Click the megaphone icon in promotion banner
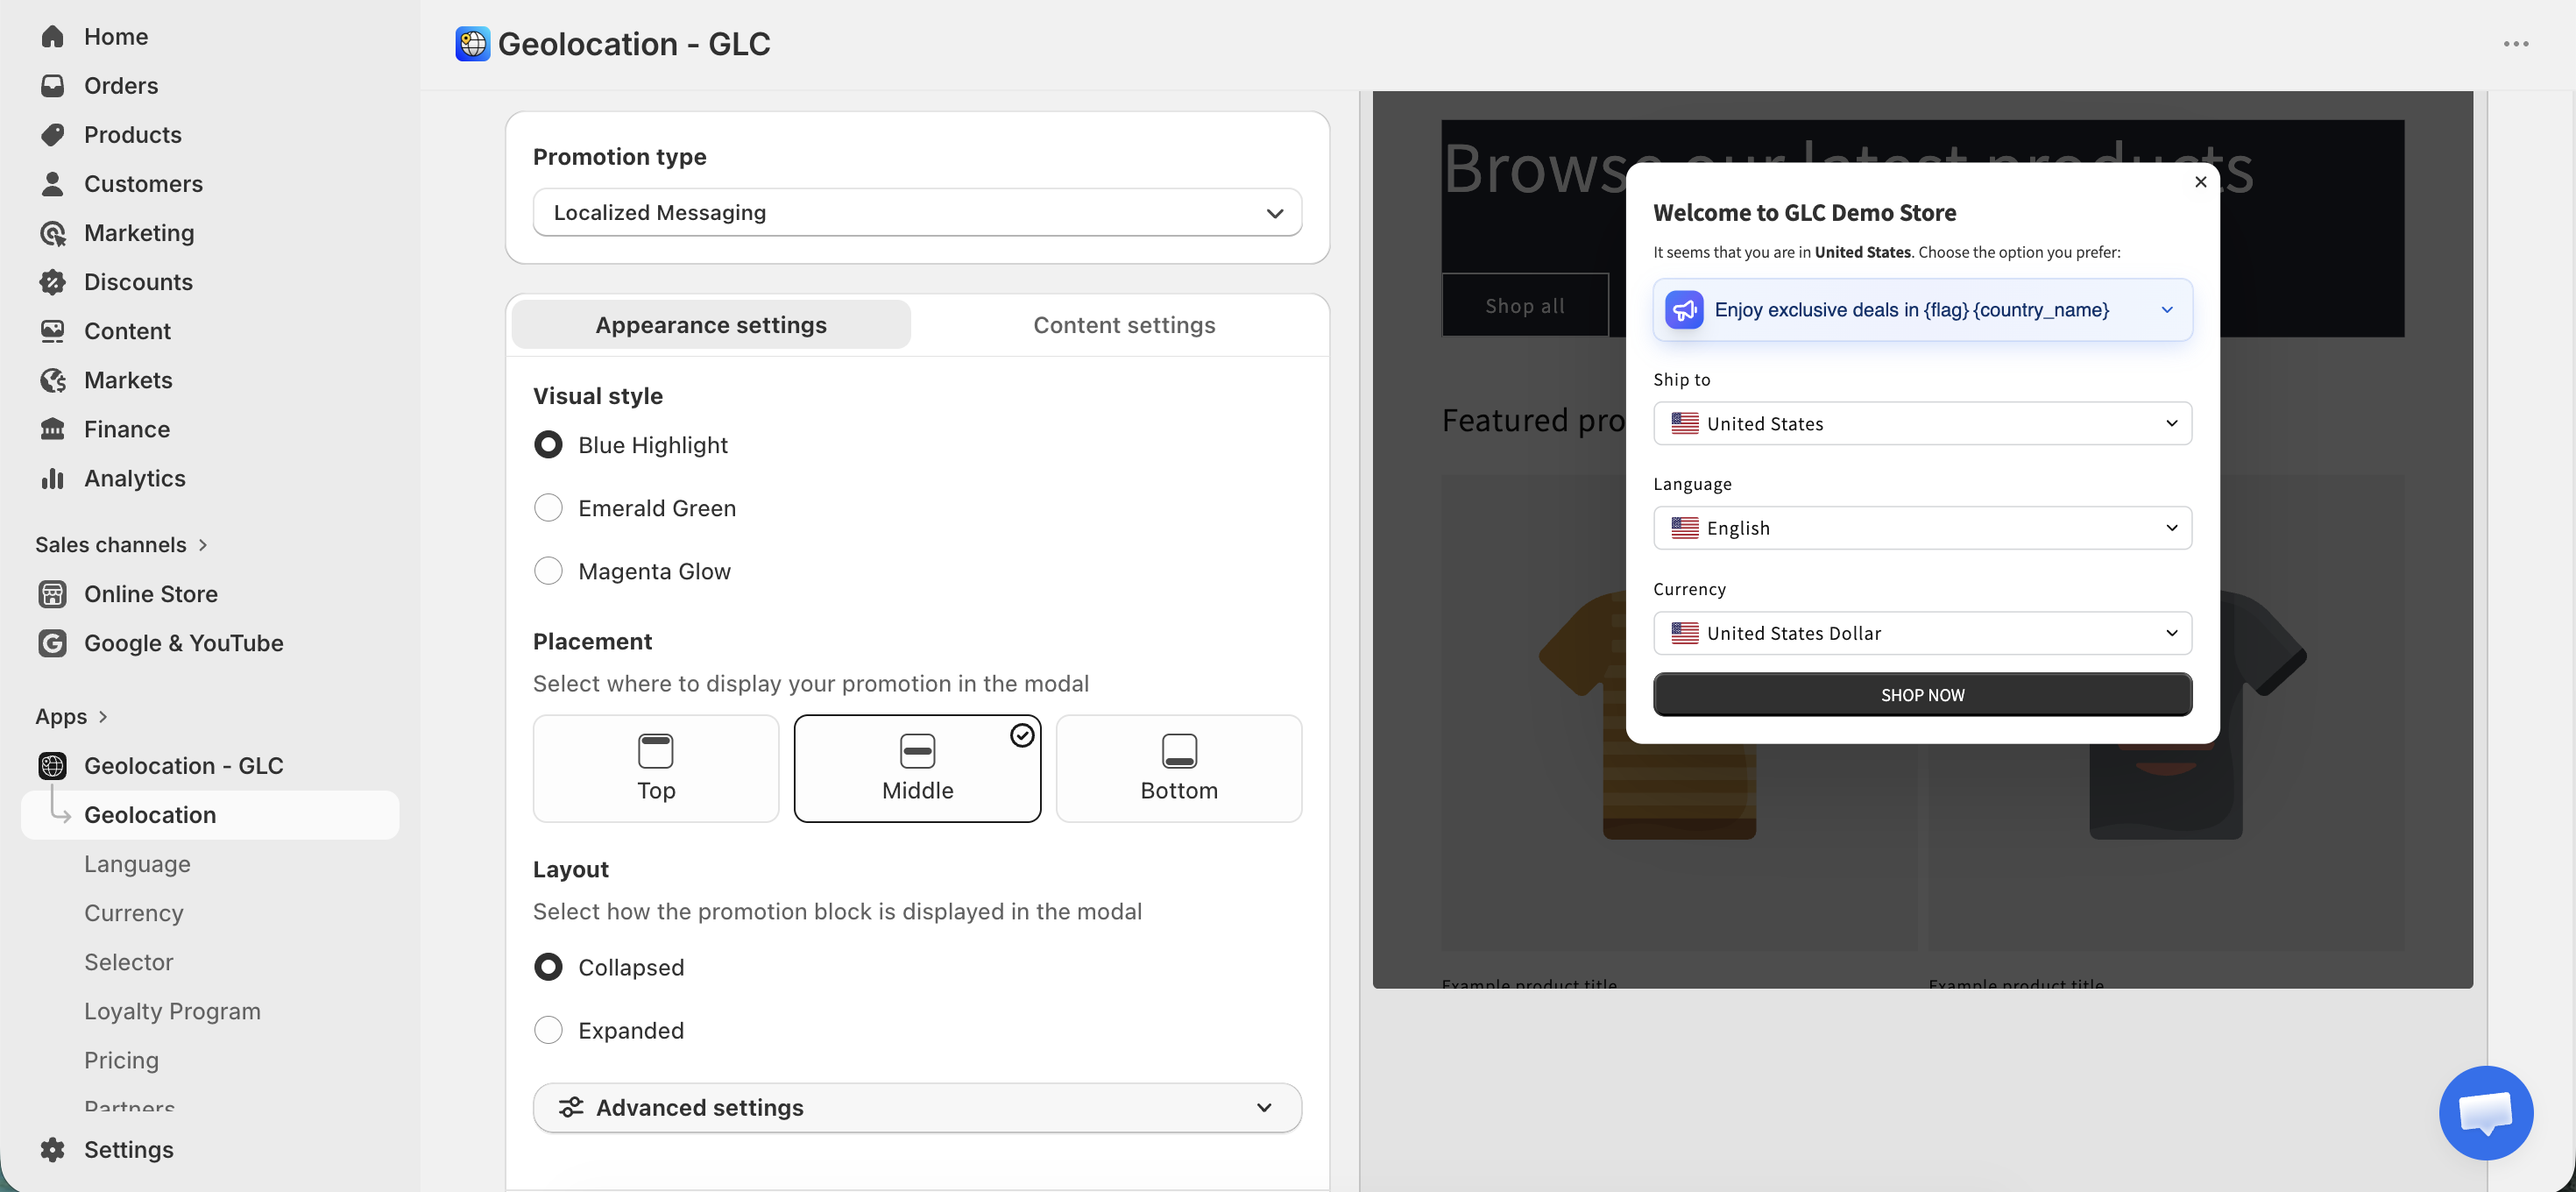 coord(1684,310)
